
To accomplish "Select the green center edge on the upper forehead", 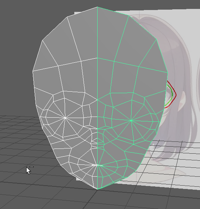I will [97, 32].
